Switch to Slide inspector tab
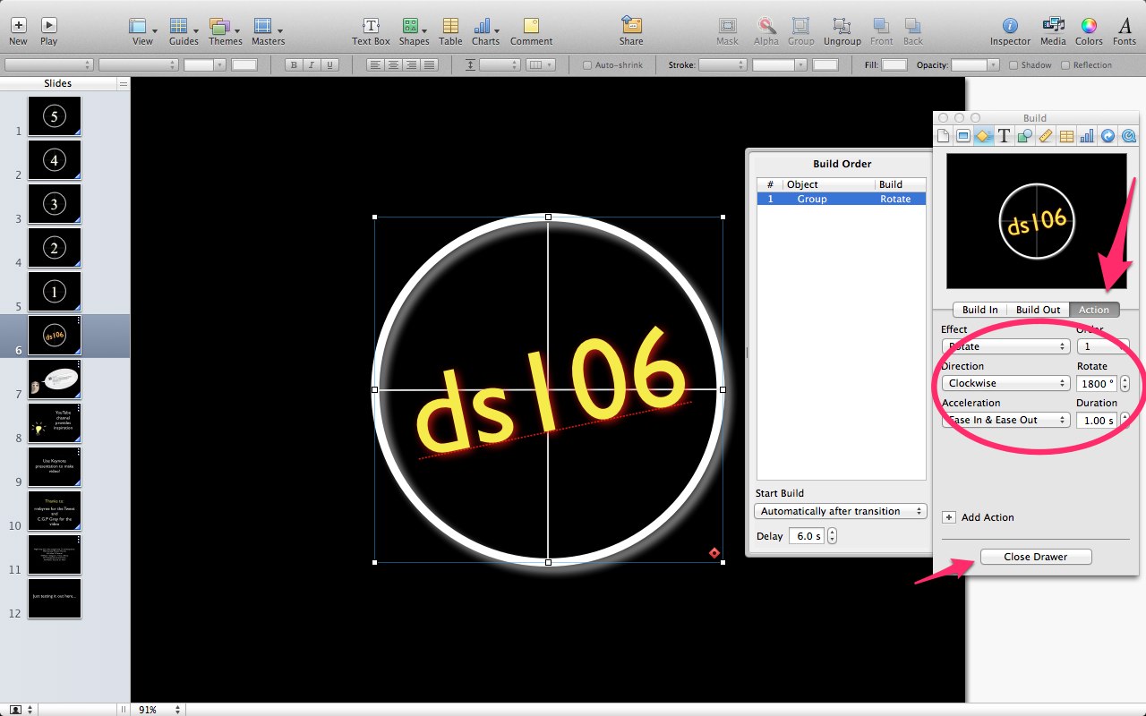 tap(963, 136)
